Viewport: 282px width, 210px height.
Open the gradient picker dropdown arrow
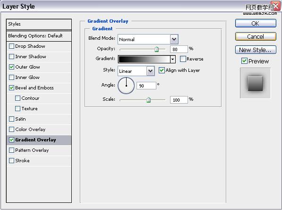173,59
